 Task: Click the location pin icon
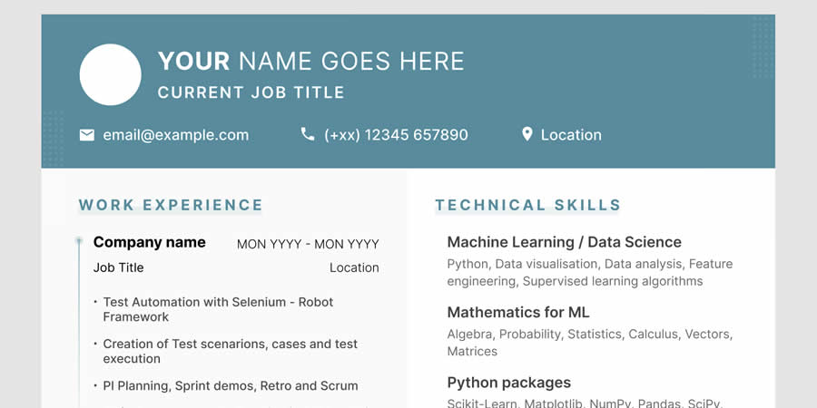tap(527, 134)
